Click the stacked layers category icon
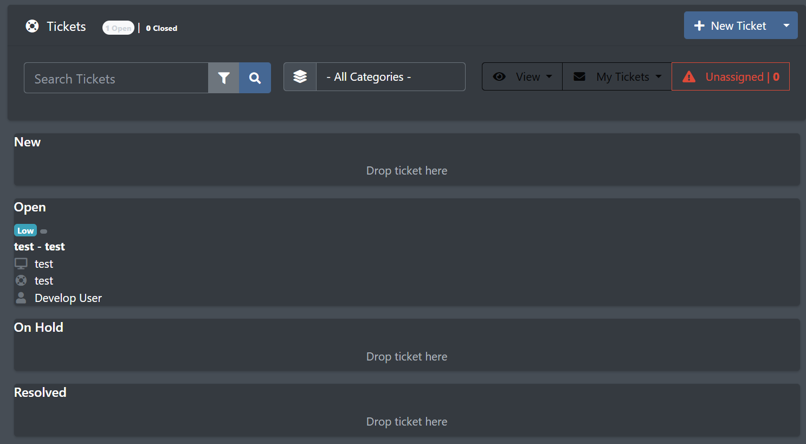 pyautogui.click(x=300, y=77)
